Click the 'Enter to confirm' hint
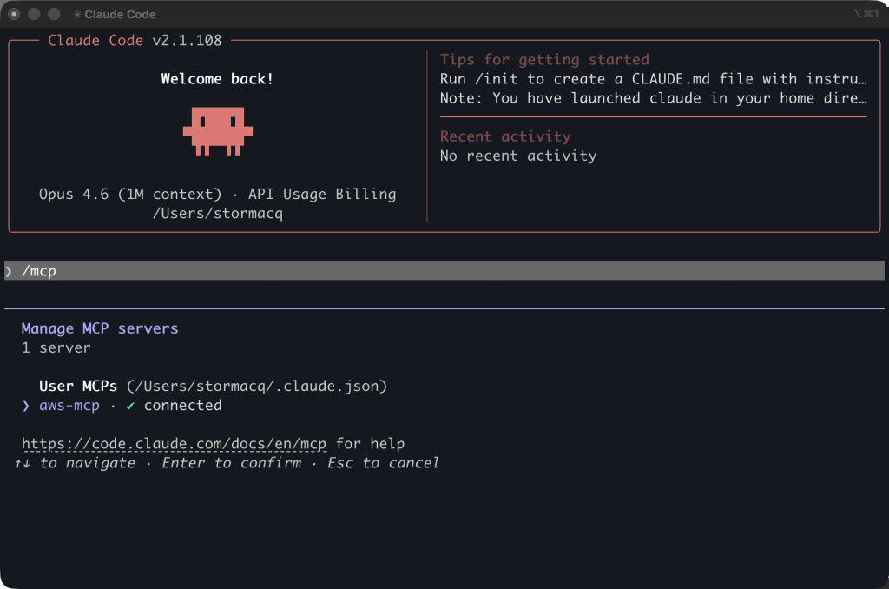 coord(231,463)
